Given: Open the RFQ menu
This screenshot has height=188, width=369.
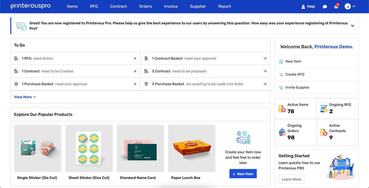Looking at the screenshot, I should pyautogui.click(x=94, y=6).
